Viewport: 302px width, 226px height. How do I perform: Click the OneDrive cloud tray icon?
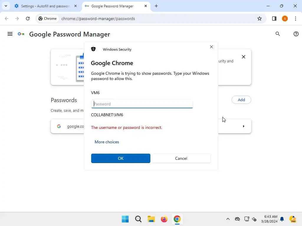(237, 219)
